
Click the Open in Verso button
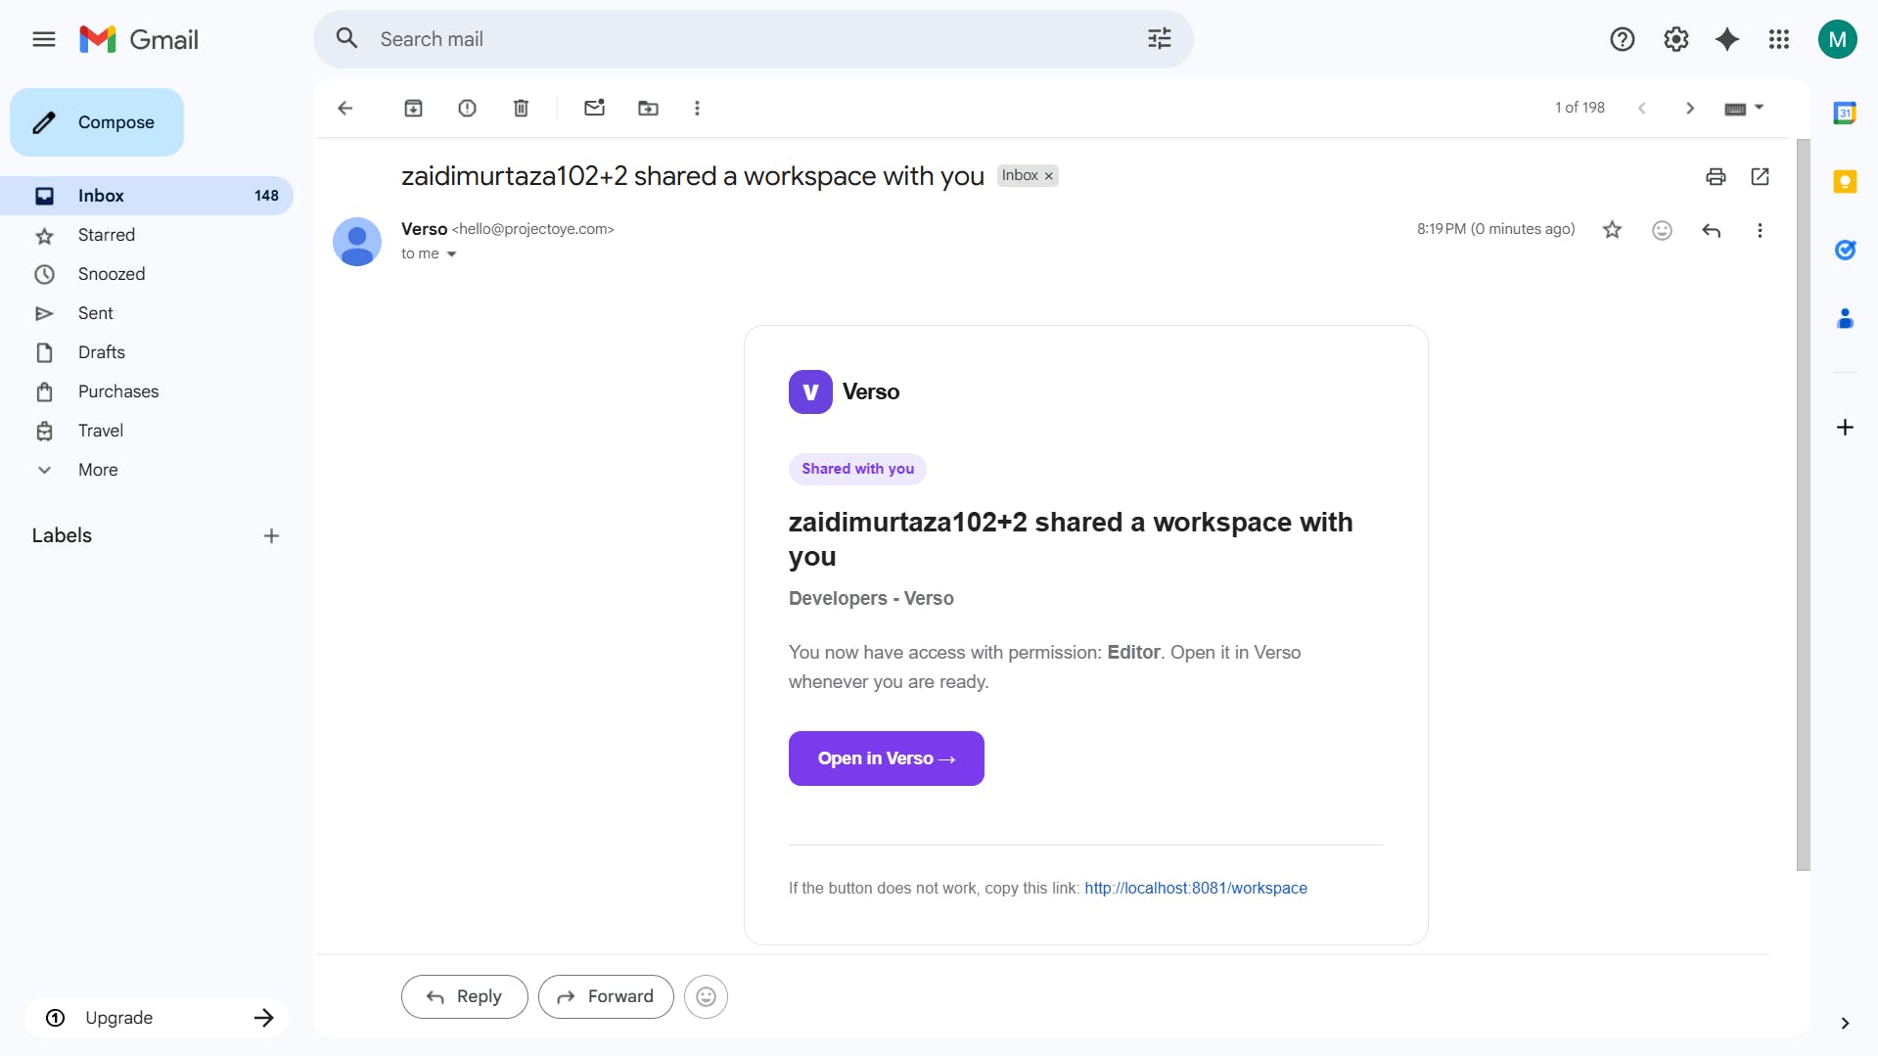886,758
